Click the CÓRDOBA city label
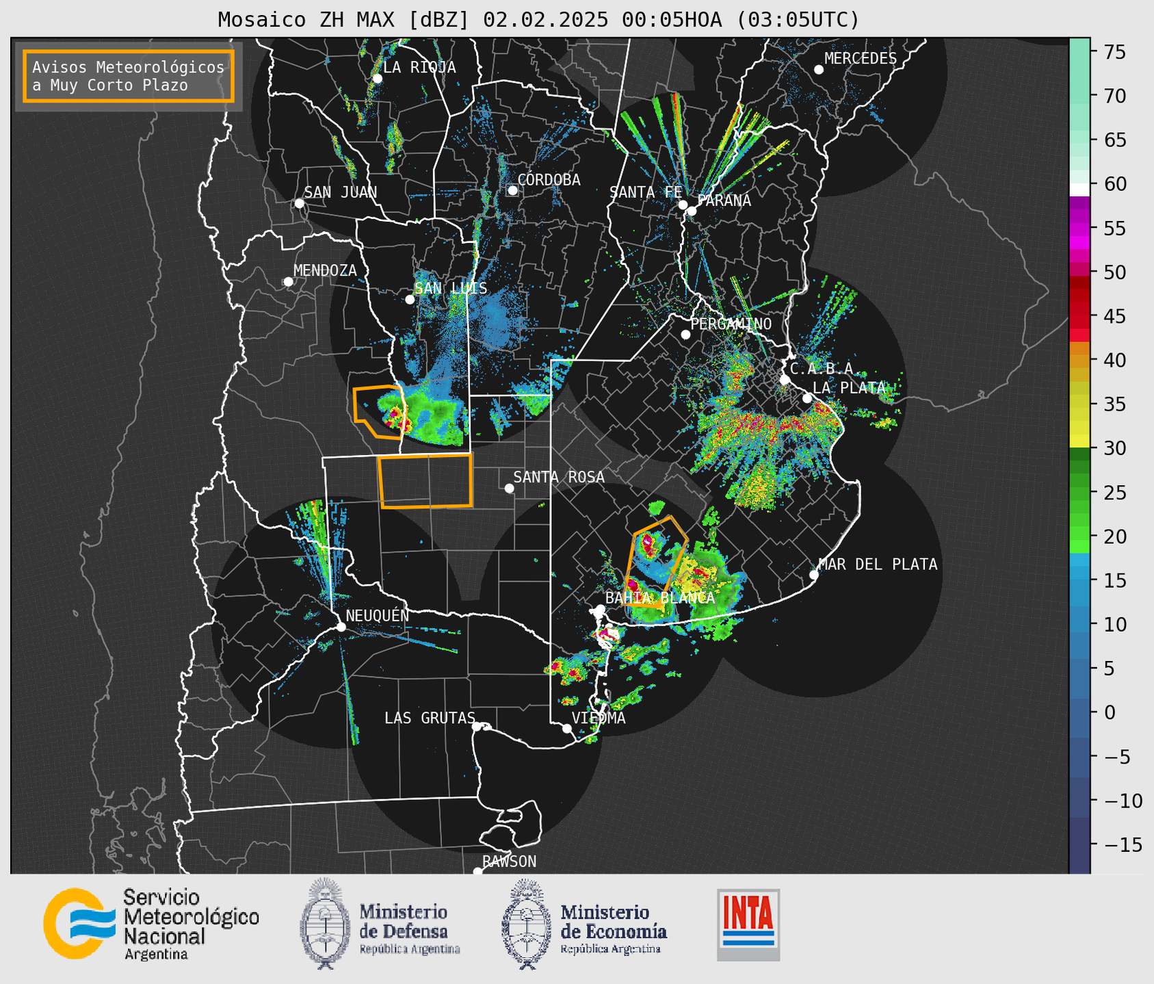Image resolution: width=1154 pixels, height=984 pixels. click(x=549, y=180)
